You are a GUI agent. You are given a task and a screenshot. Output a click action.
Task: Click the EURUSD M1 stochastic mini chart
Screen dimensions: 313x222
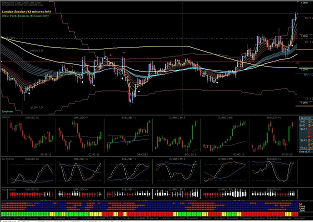pos(273,171)
